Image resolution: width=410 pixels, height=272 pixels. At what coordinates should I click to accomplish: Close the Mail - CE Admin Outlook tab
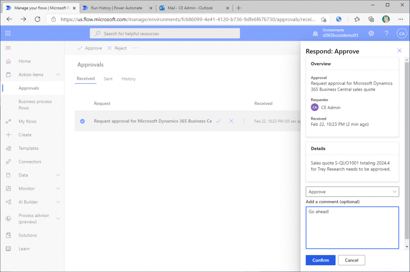[227, 8]
